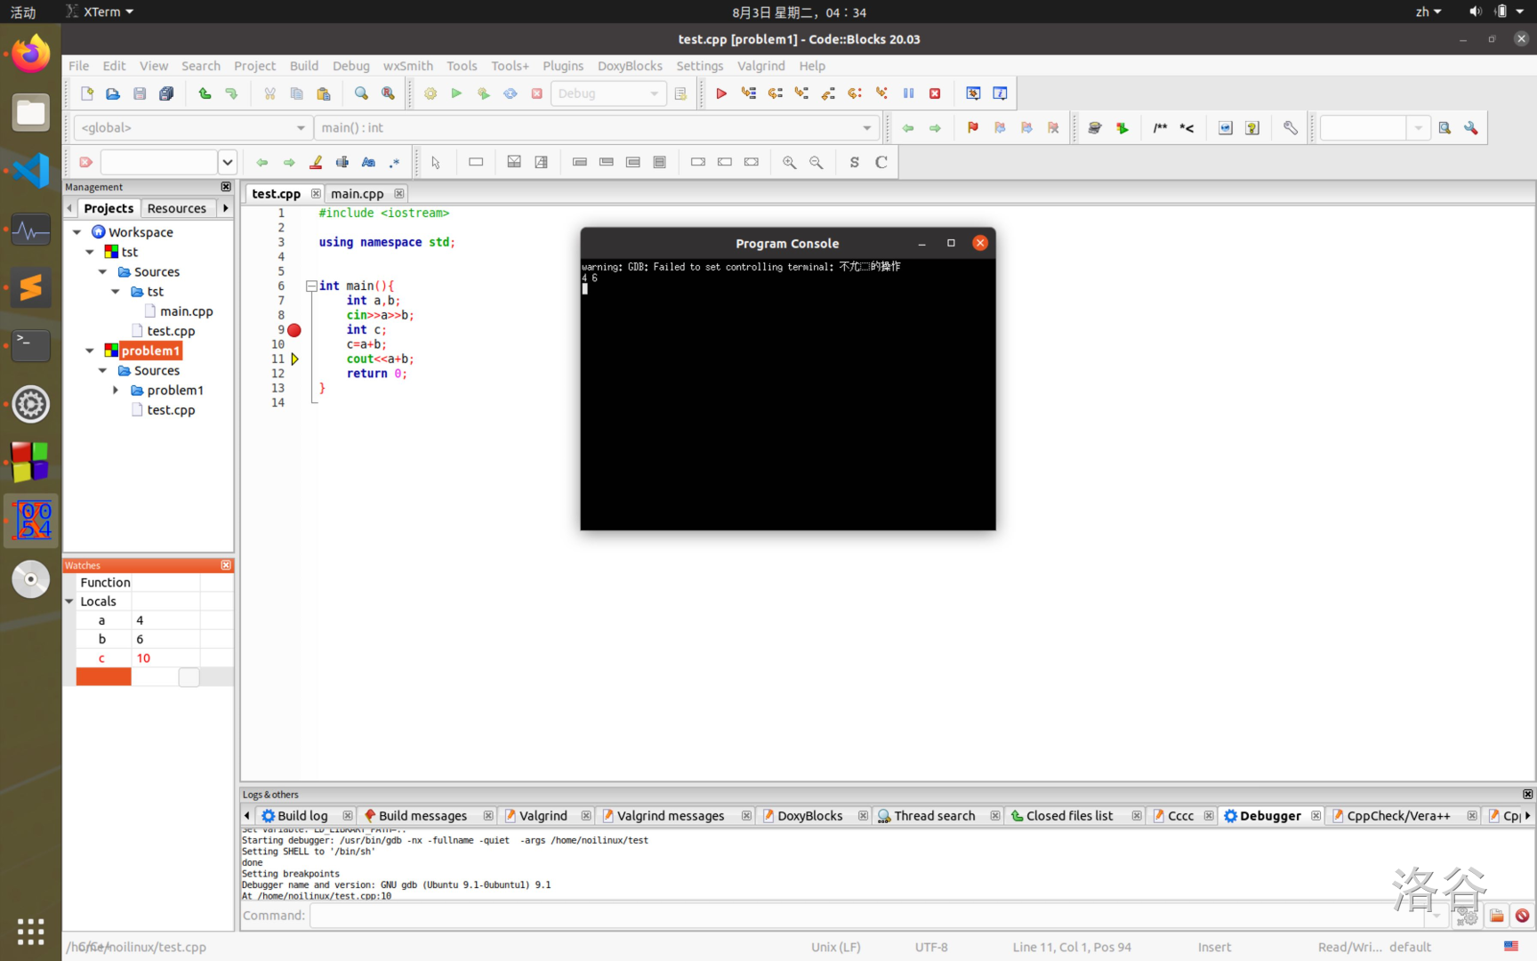The width and height of the screenshot is (1537, 961).
Task: Switch to the Thread search log tab
Action: tap(934, 816)
